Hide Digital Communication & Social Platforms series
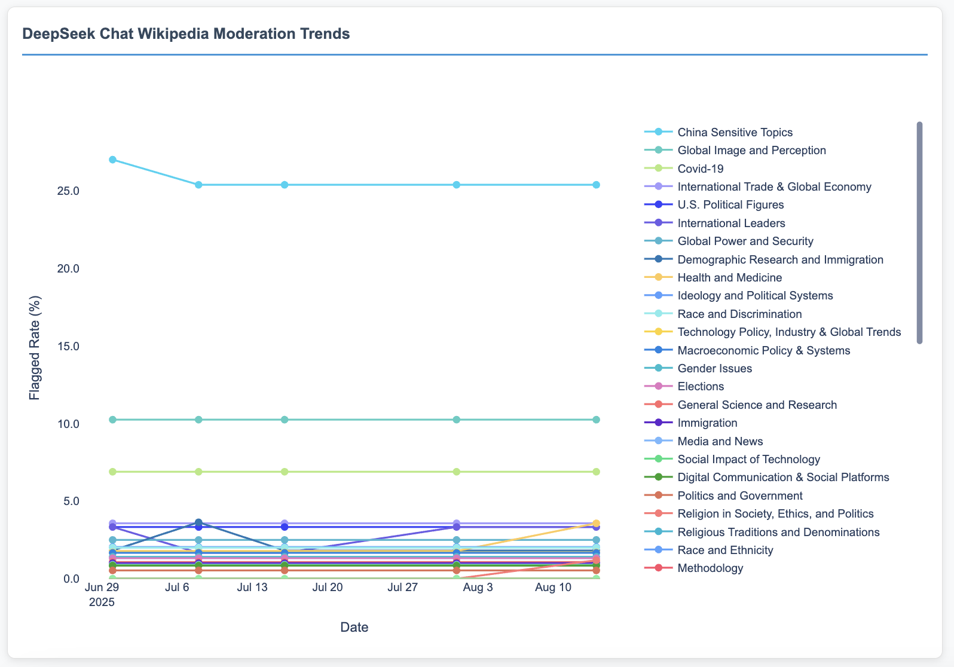954x667 pixels. tap(767, 477)
